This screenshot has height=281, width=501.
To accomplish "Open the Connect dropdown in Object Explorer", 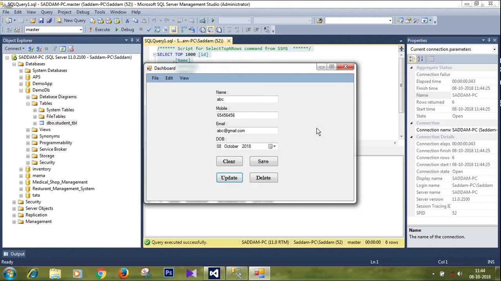I will (x=14, y=49).
